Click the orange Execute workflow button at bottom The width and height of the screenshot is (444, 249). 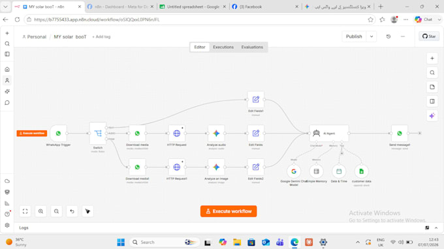[229, 211]
